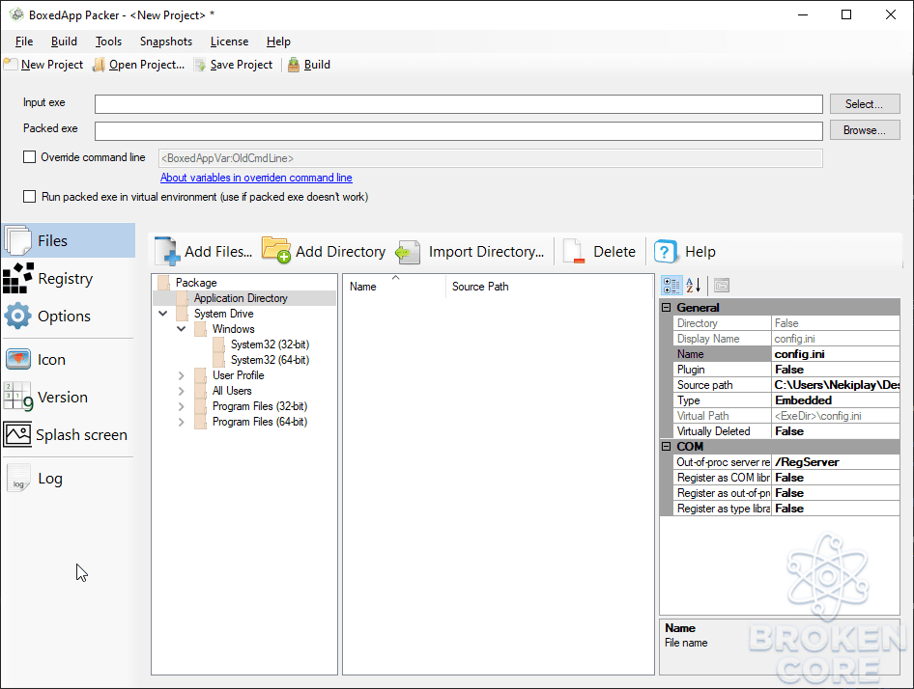Enable Run packed exe in virtual environment
The height and width of the screenshot is (689, 914).
tap(29, 197)
